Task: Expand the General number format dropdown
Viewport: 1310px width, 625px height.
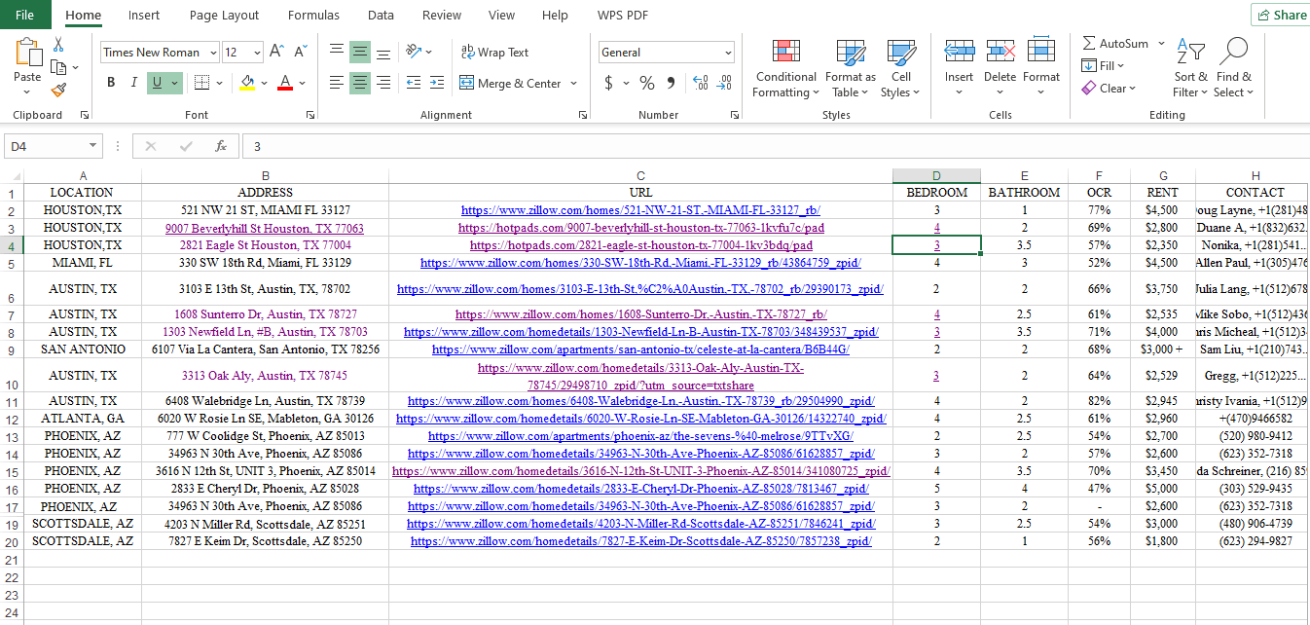Action: [x=728, y=53]
